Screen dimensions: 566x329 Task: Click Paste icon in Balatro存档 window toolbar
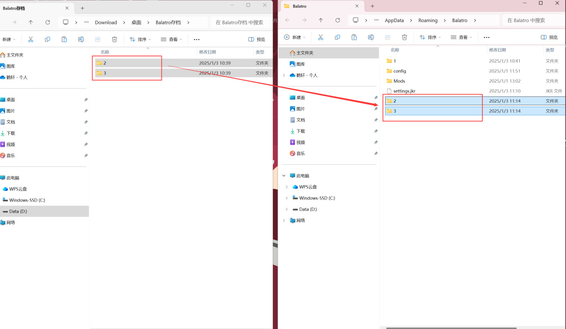click(64, 39)
